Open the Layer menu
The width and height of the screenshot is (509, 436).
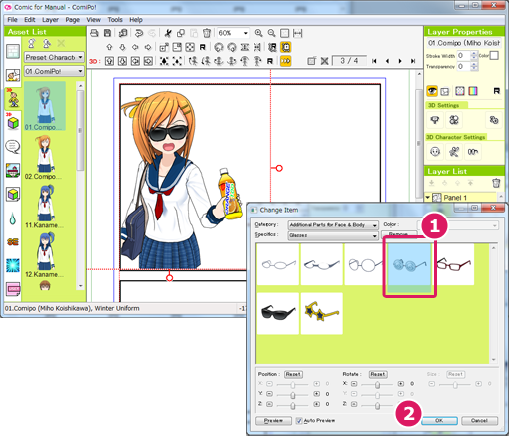[50, 20]
